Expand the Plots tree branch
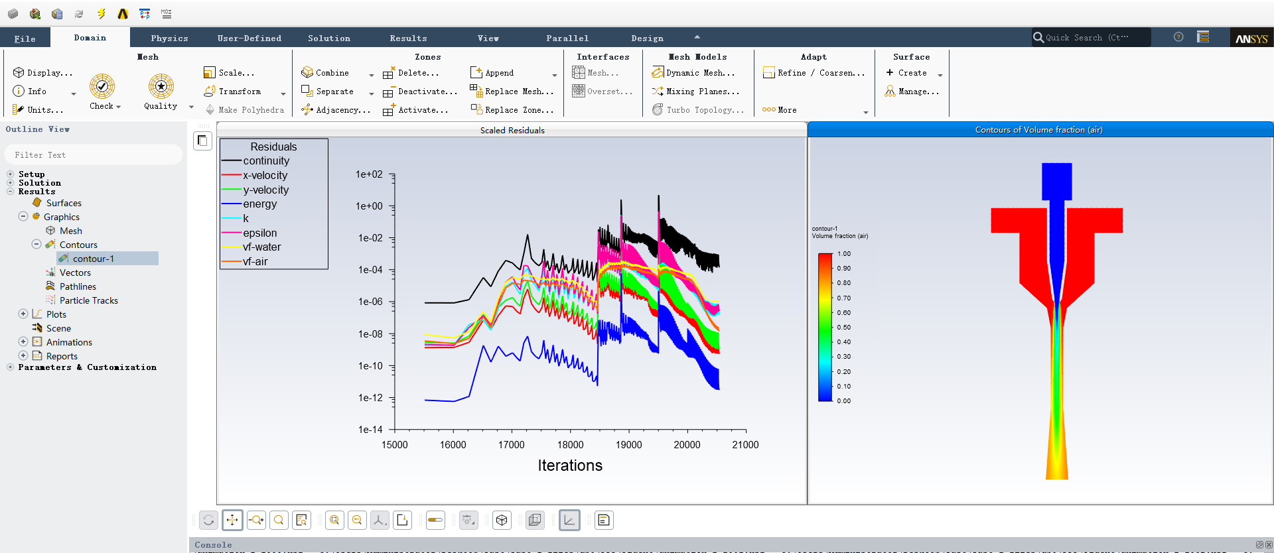1274x553 pixels. 23,314
